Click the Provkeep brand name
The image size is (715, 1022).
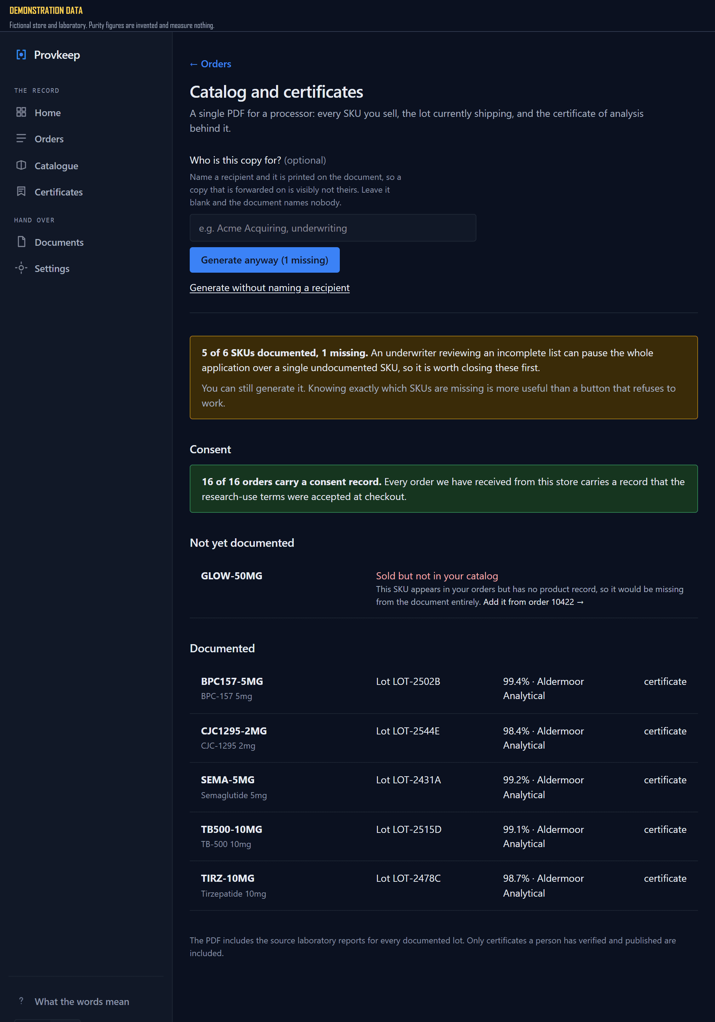[57, 55]
